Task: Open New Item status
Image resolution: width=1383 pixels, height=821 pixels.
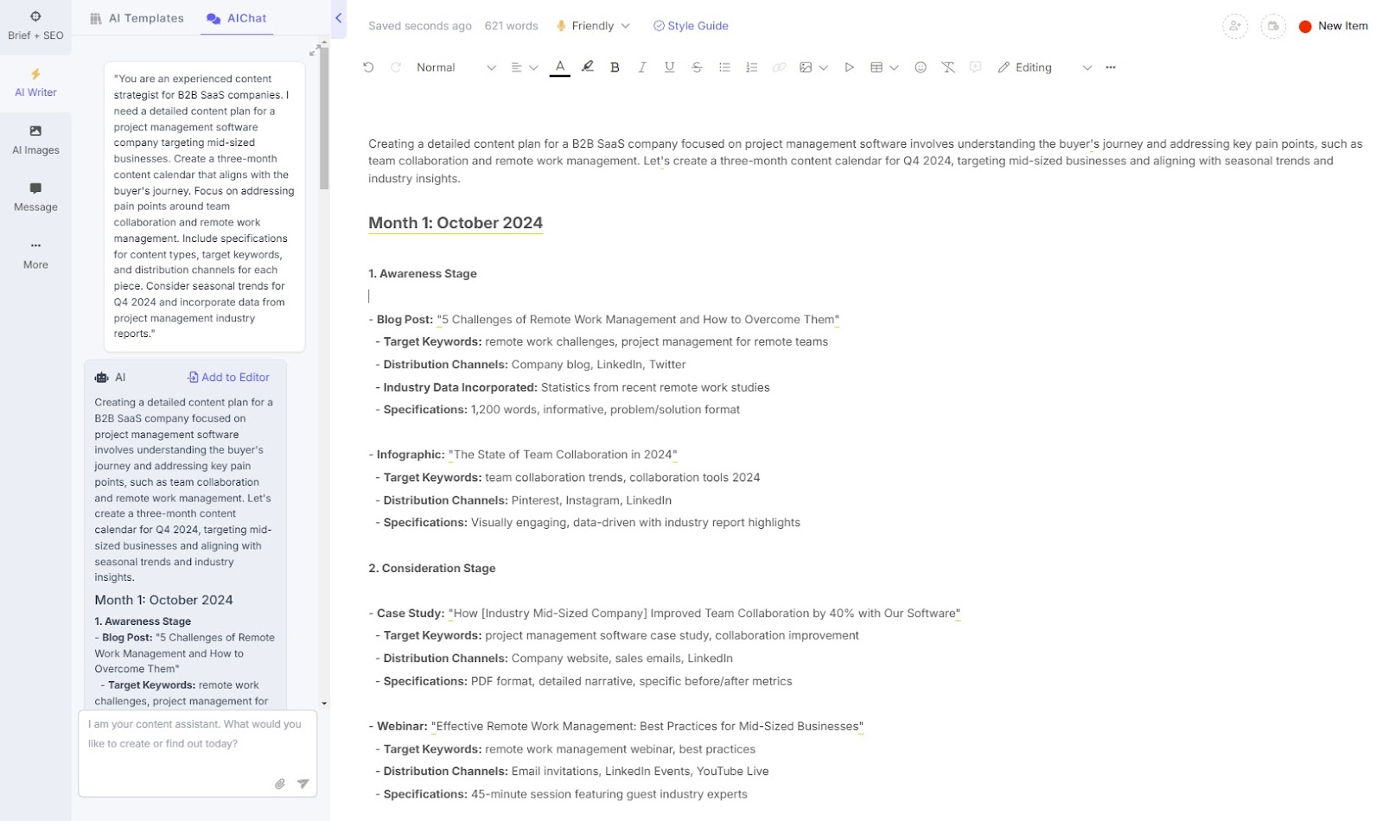Action: pyautogui.click(x=1334, y=26)
